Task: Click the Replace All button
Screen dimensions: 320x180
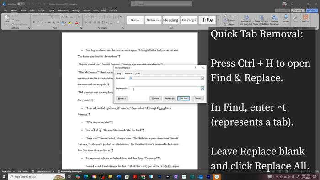Action: pos(170,98)
